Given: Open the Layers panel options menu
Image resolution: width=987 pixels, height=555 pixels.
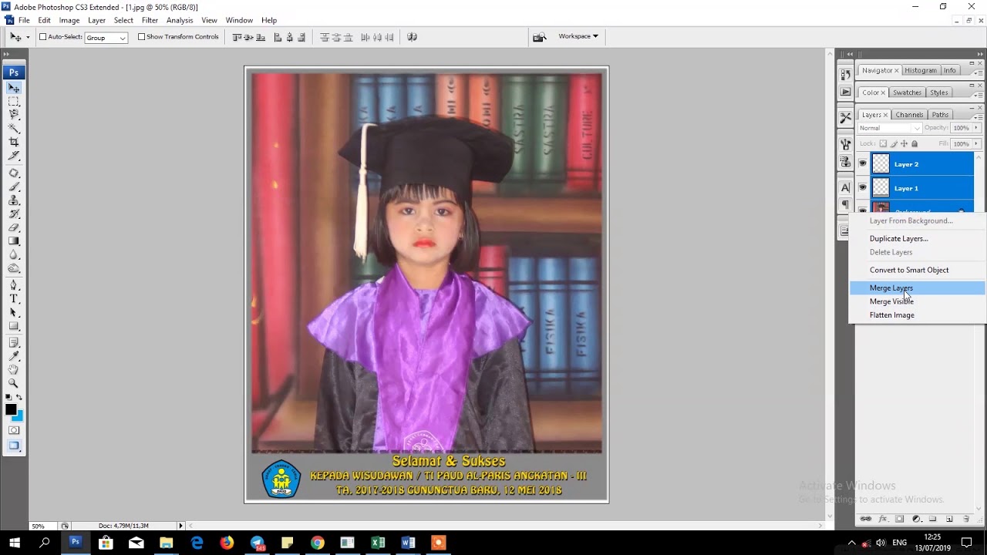Looking at the screenshot, I should pos(979,116).
